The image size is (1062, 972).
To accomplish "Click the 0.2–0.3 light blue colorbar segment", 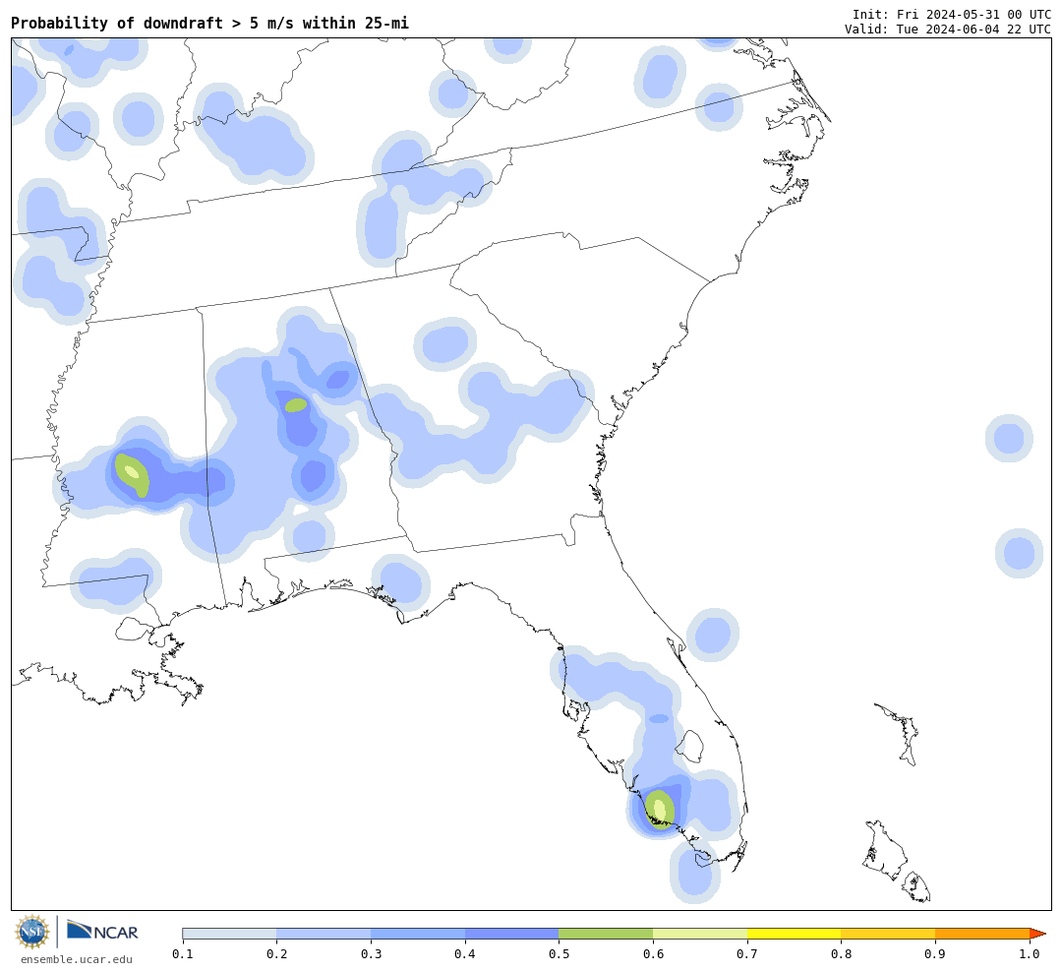I will click(x=324, y=934).
